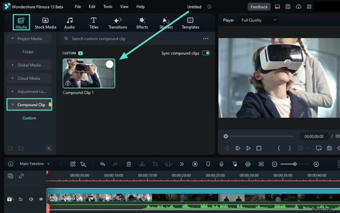Select the Compound Clip 1 thumbnail
Image resolution: width=340 pixels, height=213 pixels.
[x=89, y=73]
